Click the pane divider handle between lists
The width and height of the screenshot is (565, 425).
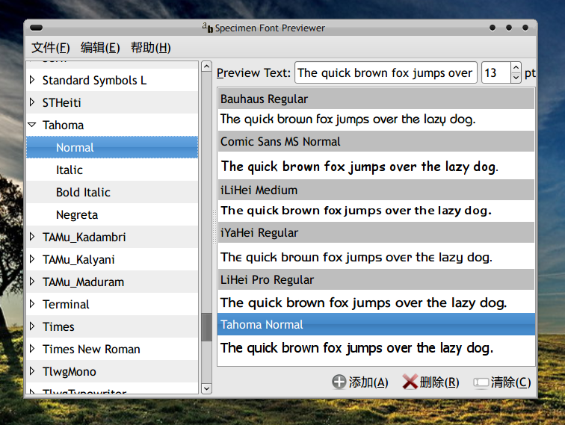[x=214, y=227]
